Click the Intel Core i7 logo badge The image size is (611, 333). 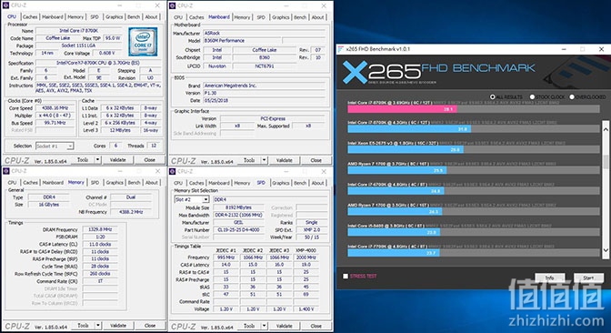coord(143,41)
